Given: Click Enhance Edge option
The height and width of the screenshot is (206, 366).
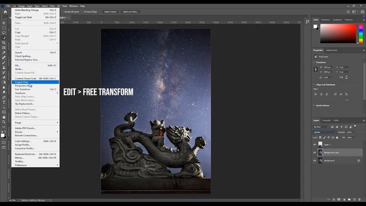Looking at the screenshot, I should pos(90,11).
